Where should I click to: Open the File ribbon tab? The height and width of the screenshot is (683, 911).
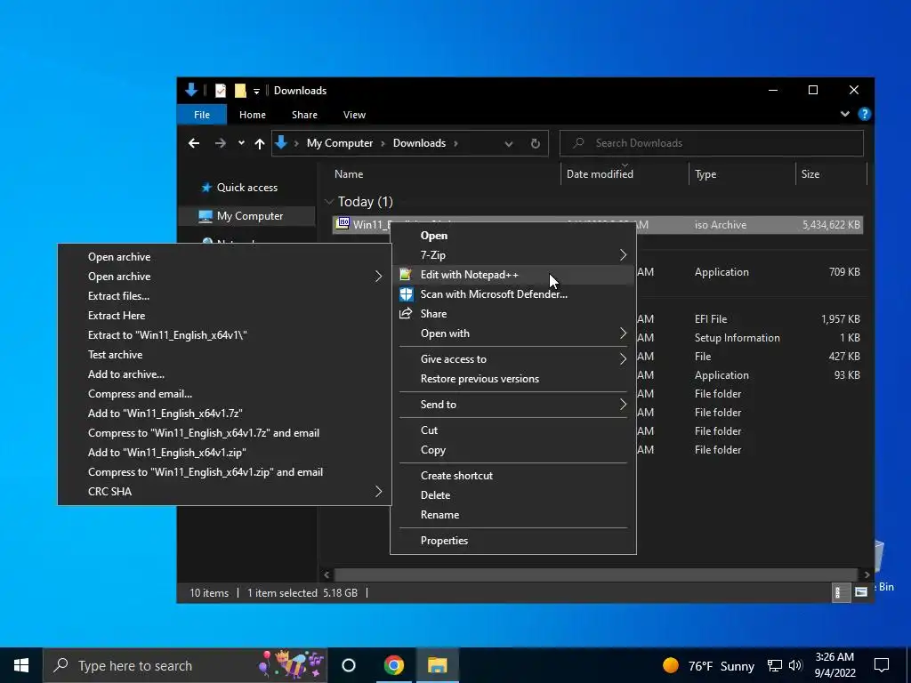click(202, 115)
